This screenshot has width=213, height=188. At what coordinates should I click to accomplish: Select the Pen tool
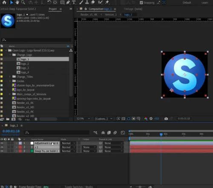(68, 2)
